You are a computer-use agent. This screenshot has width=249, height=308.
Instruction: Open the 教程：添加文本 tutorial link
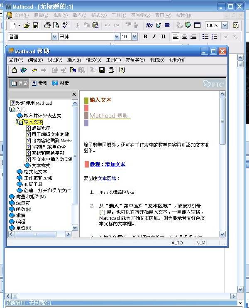click(x=107, y=165)
